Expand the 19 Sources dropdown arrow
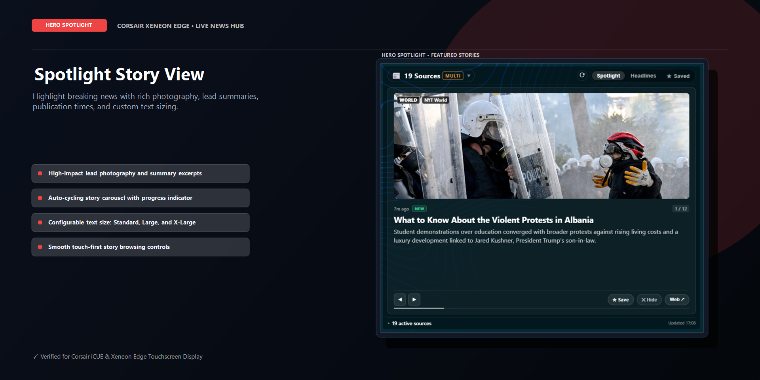 [x=469, y=76]
